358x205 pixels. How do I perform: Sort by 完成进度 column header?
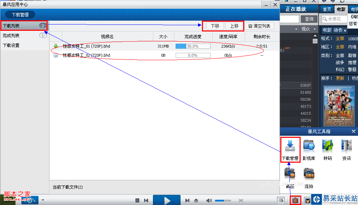(193, 36)
